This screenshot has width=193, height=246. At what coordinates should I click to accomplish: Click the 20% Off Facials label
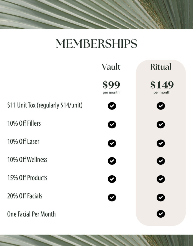point(25,196)
